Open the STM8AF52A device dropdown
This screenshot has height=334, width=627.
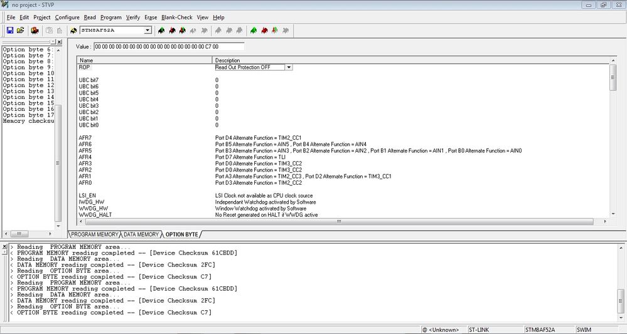pos(148,30)
